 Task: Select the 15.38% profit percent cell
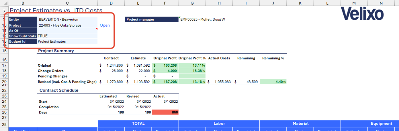192,71
